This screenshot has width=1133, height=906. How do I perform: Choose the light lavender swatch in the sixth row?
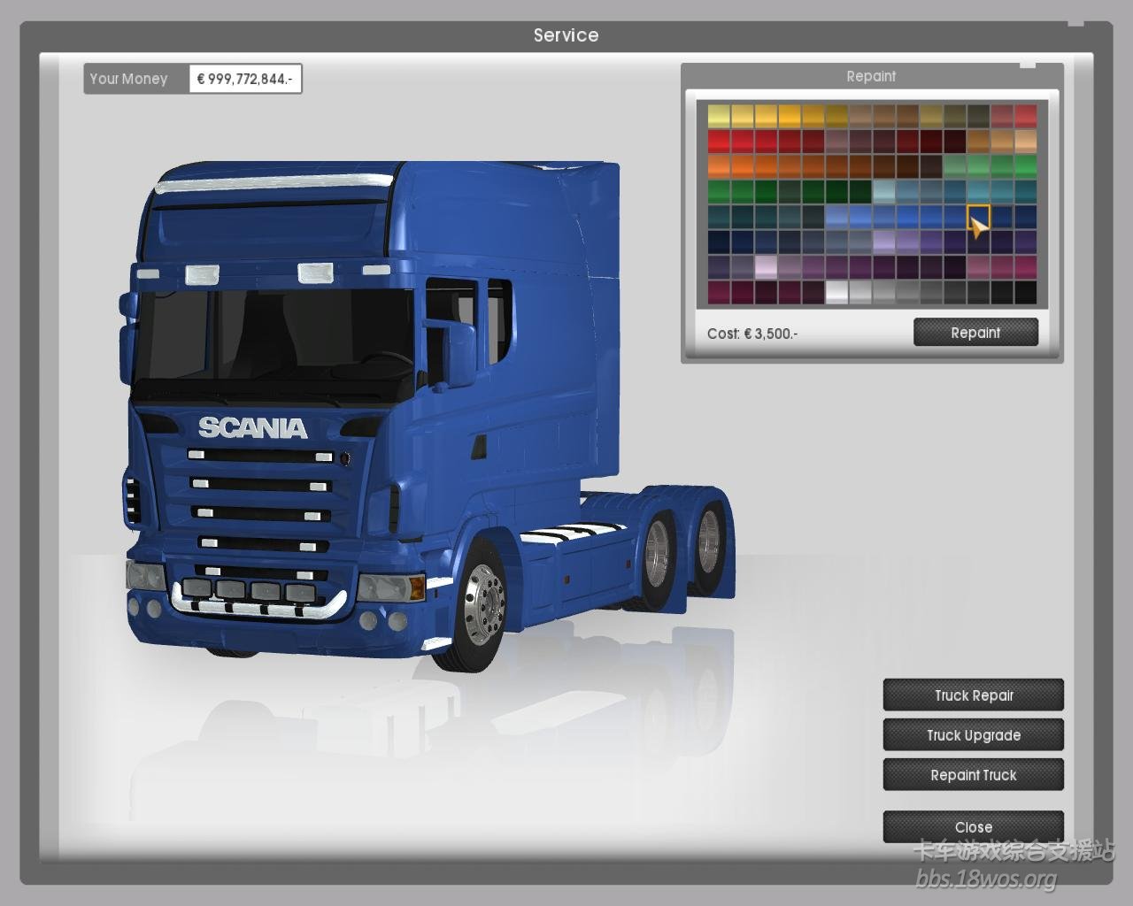(884, 242)
